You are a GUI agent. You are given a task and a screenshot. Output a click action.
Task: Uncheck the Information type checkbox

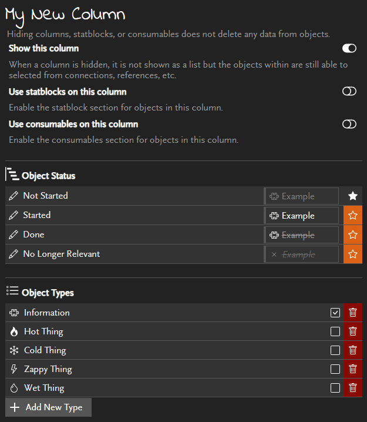335,313
